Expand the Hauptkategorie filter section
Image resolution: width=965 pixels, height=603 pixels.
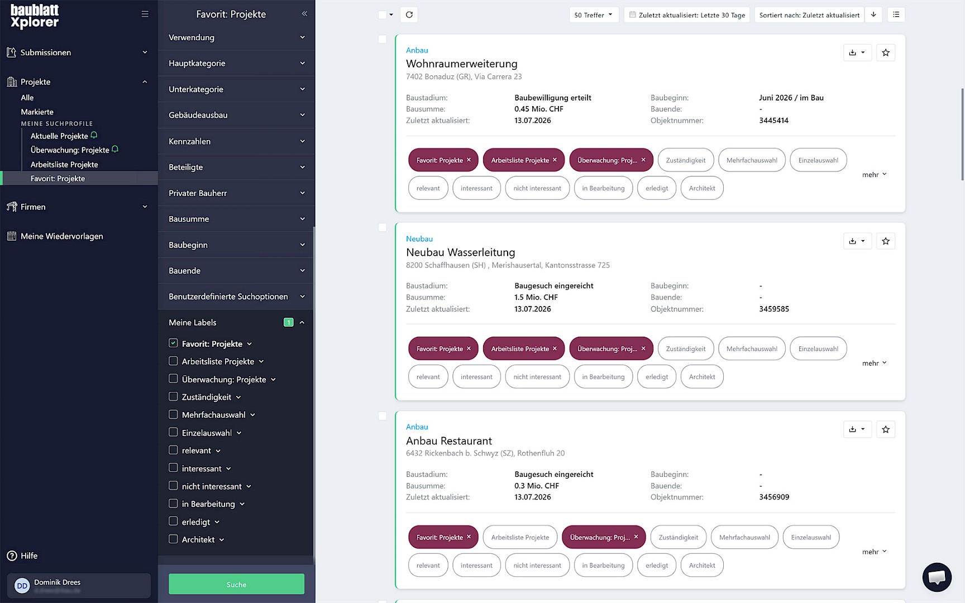(236, 63)
